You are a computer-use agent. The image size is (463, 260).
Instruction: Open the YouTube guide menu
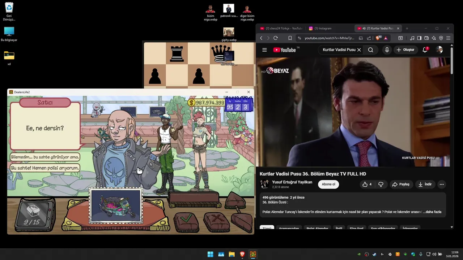[264, 50]
